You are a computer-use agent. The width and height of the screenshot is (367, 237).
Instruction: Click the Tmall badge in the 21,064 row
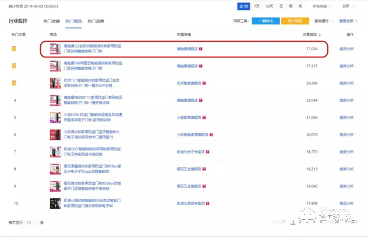(x=204, y=117)
